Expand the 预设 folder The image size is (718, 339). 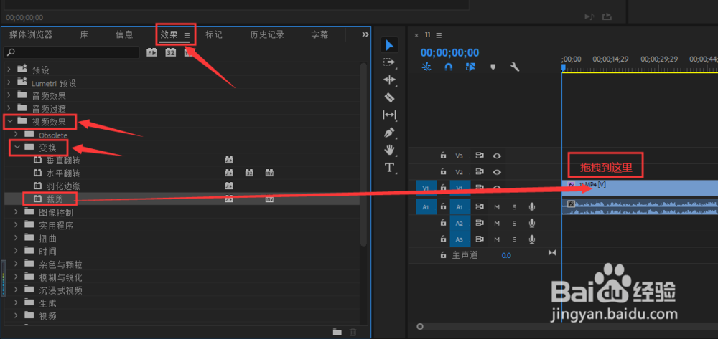point(9,70)
